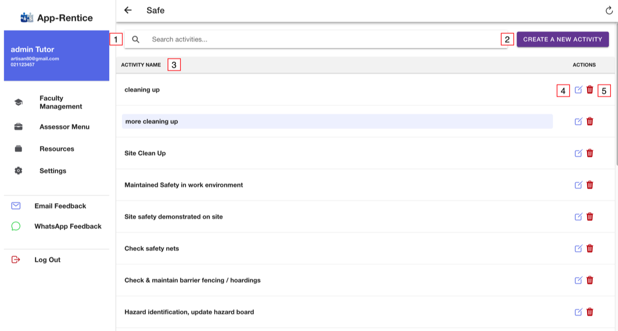
Task: Click the back arrow beside Safe
Action: point(128,10)
